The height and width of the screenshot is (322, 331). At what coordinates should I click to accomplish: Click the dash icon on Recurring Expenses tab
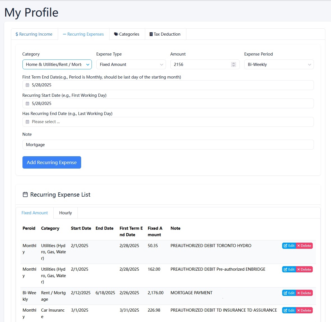64,34
